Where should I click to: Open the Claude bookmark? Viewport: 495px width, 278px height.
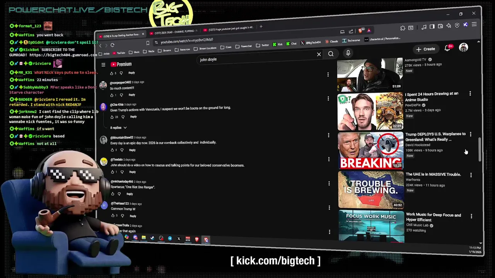331,41
